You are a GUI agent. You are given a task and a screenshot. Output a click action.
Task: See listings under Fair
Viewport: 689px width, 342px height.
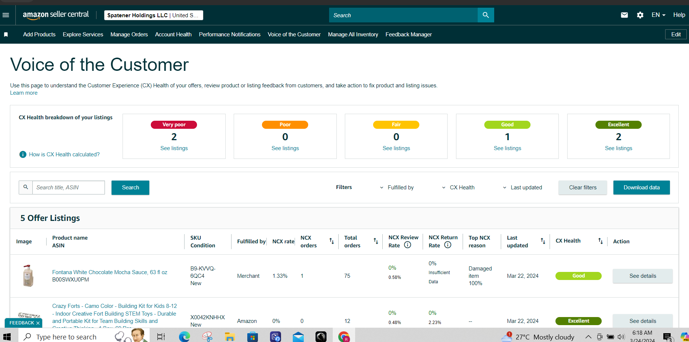point(396,148)
